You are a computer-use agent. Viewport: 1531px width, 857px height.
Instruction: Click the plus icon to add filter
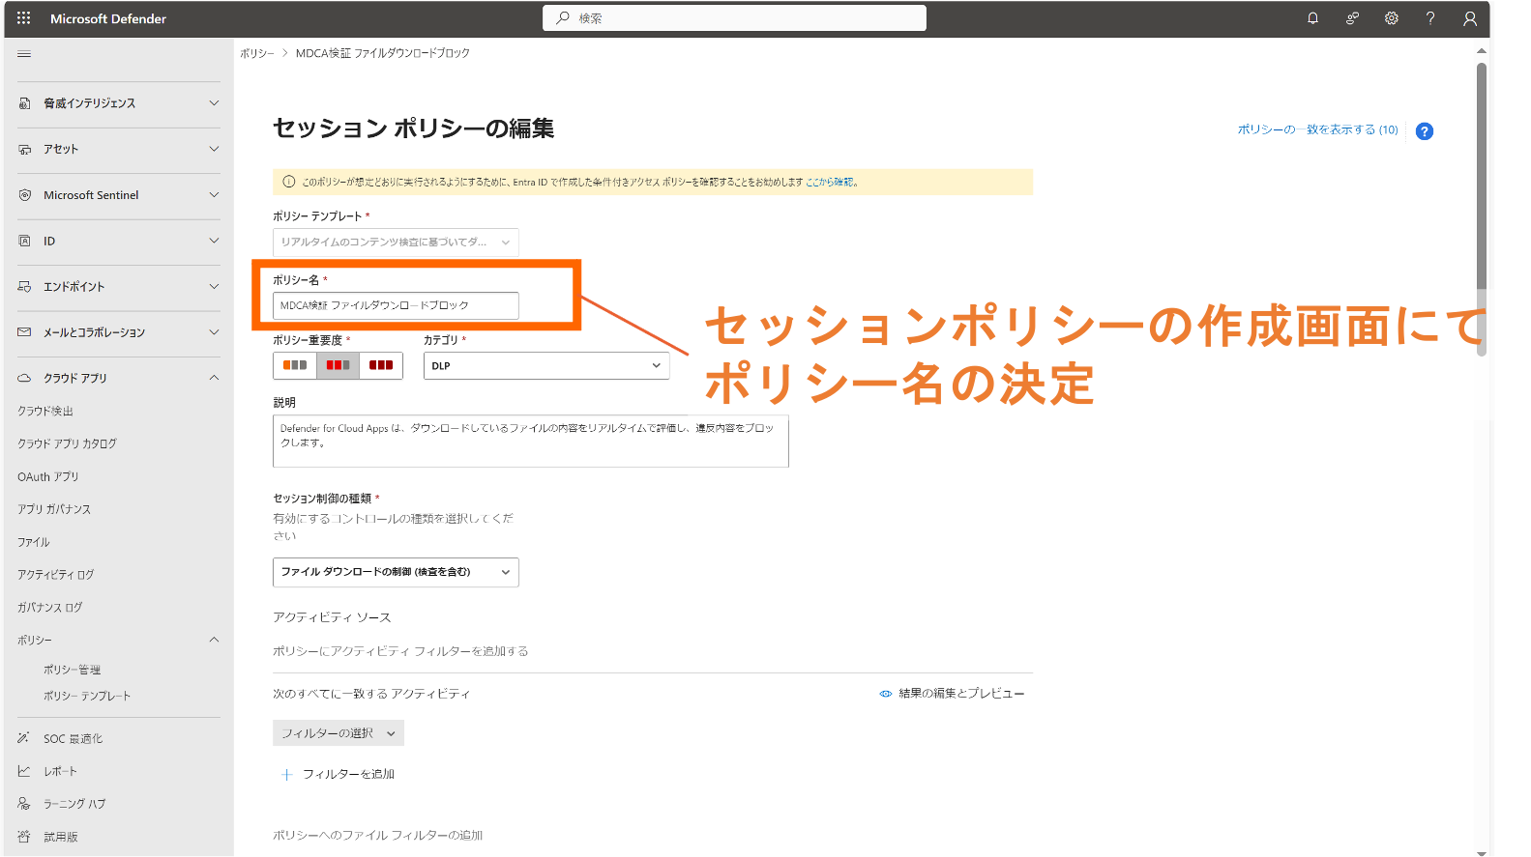point(286,774)
